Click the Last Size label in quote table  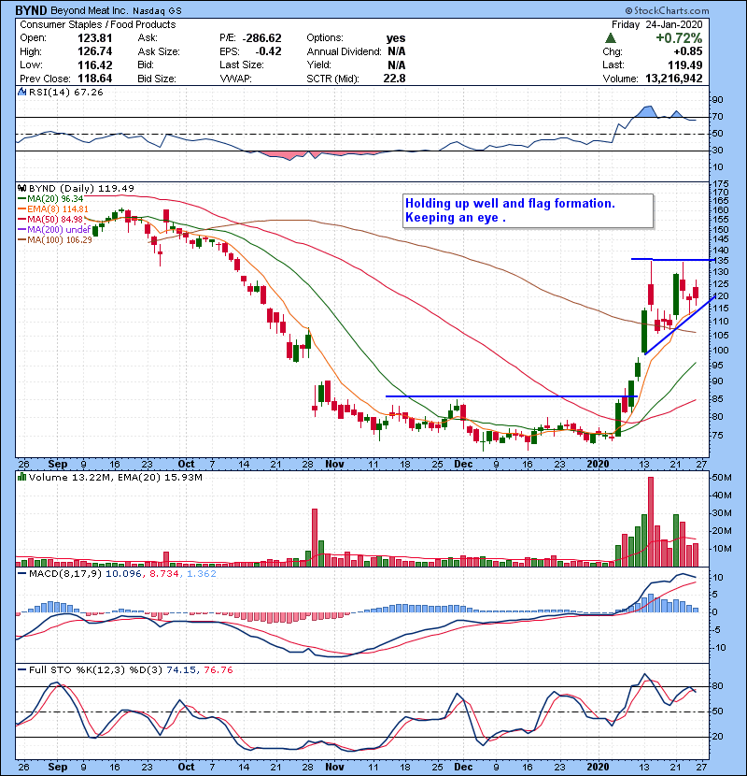pyautogui.click(x=242, y=65)
